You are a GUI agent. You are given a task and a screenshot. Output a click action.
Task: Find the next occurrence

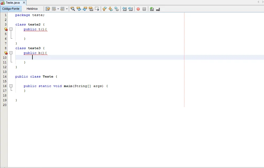pos(85,9)
